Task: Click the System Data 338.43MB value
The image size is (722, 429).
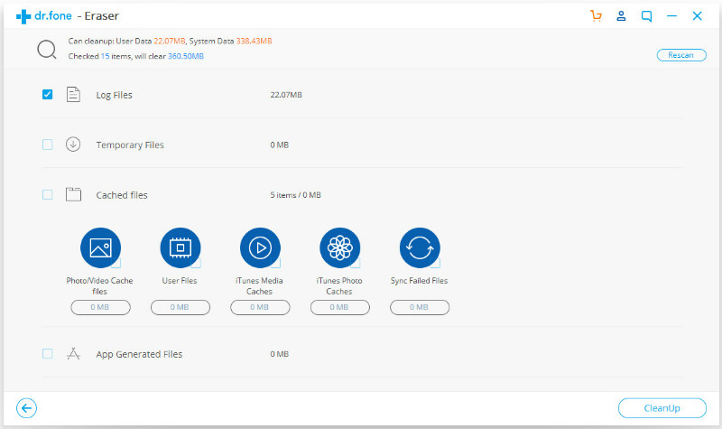Action: click(254, 41)
